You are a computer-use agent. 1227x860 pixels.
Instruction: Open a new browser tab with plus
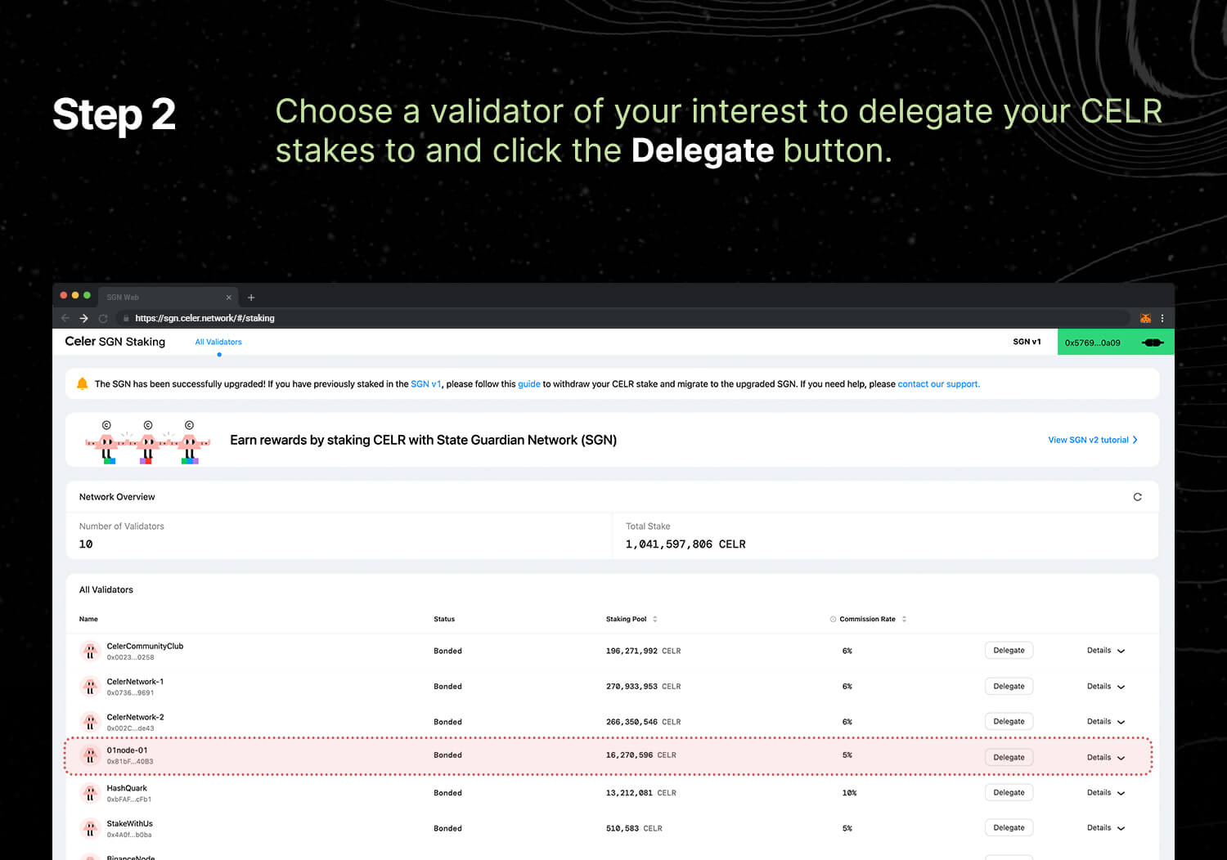(x=251, y=298)
